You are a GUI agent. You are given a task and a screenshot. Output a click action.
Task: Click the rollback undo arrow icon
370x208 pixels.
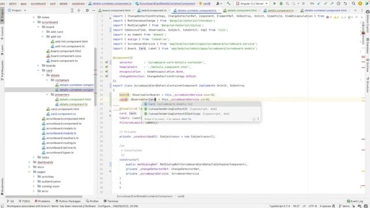pos(345,3)
